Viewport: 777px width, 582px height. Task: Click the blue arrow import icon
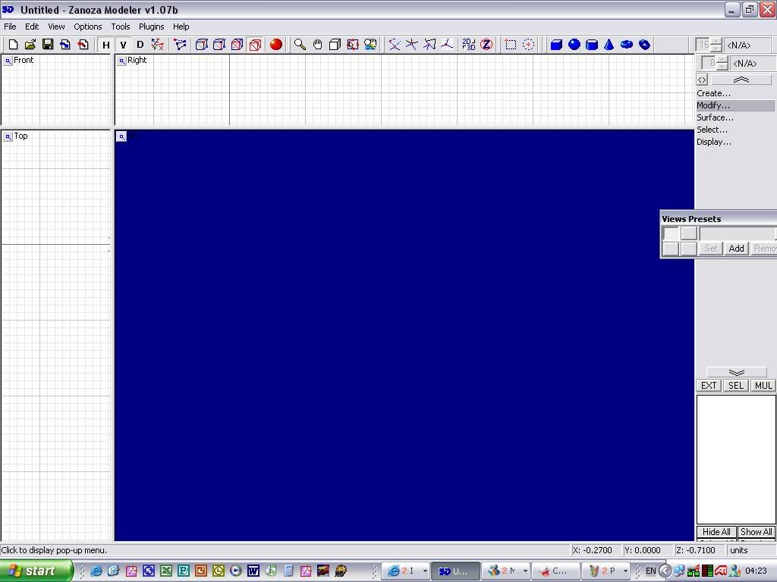[x=65, y=45]
